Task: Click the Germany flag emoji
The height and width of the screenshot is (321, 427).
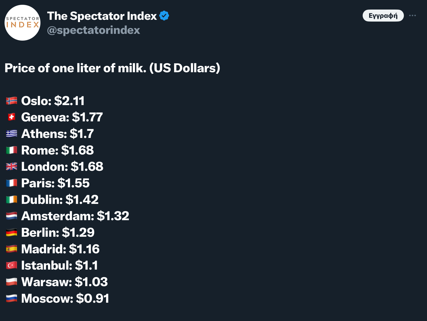Action: tap(12, 232)
